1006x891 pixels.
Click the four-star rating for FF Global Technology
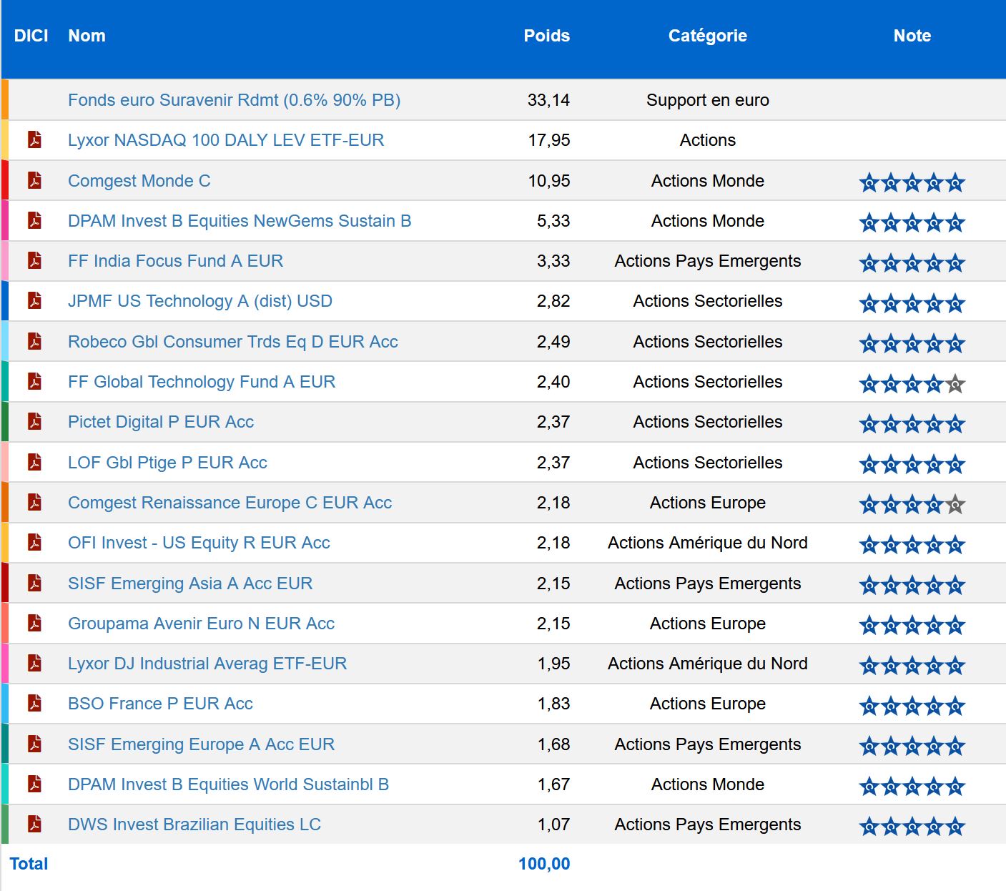(x=912, y=384)
